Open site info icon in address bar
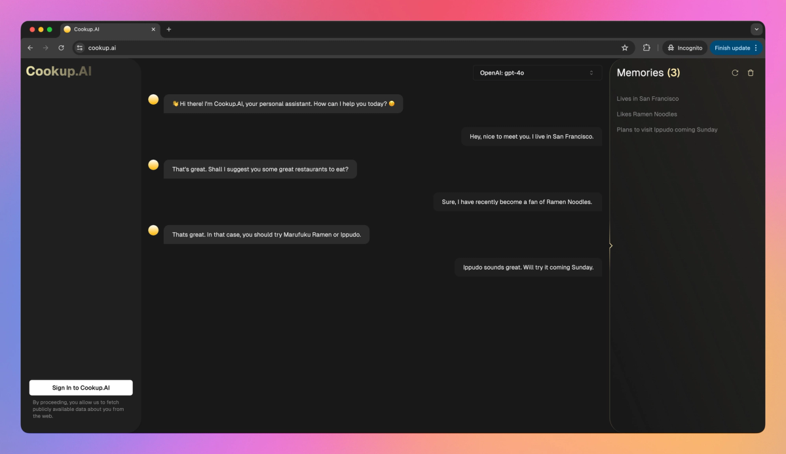786x454 pixels. click(79, 48)
